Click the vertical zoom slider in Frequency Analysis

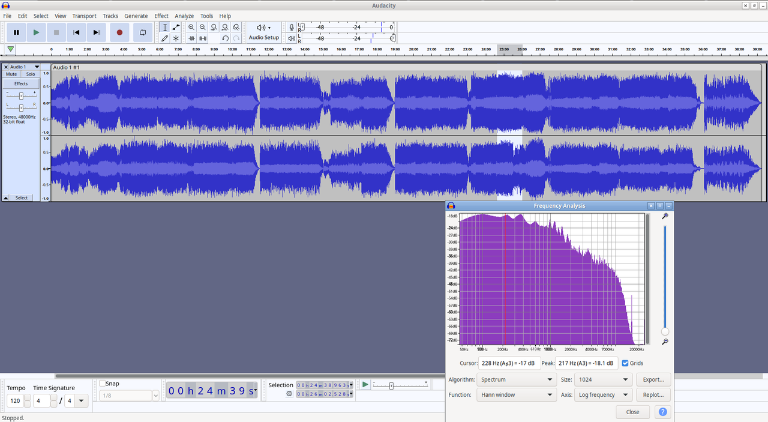[665, 279]
